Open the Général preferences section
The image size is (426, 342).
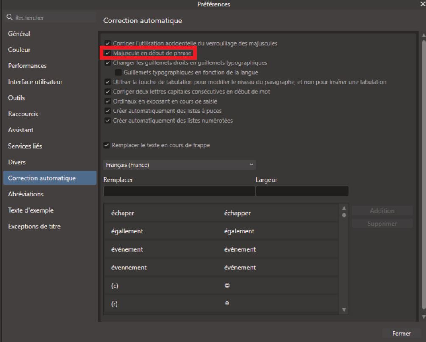coord(19,34)
